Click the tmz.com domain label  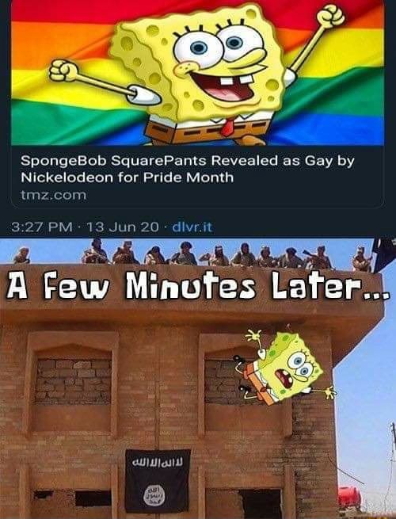point(53,195)
